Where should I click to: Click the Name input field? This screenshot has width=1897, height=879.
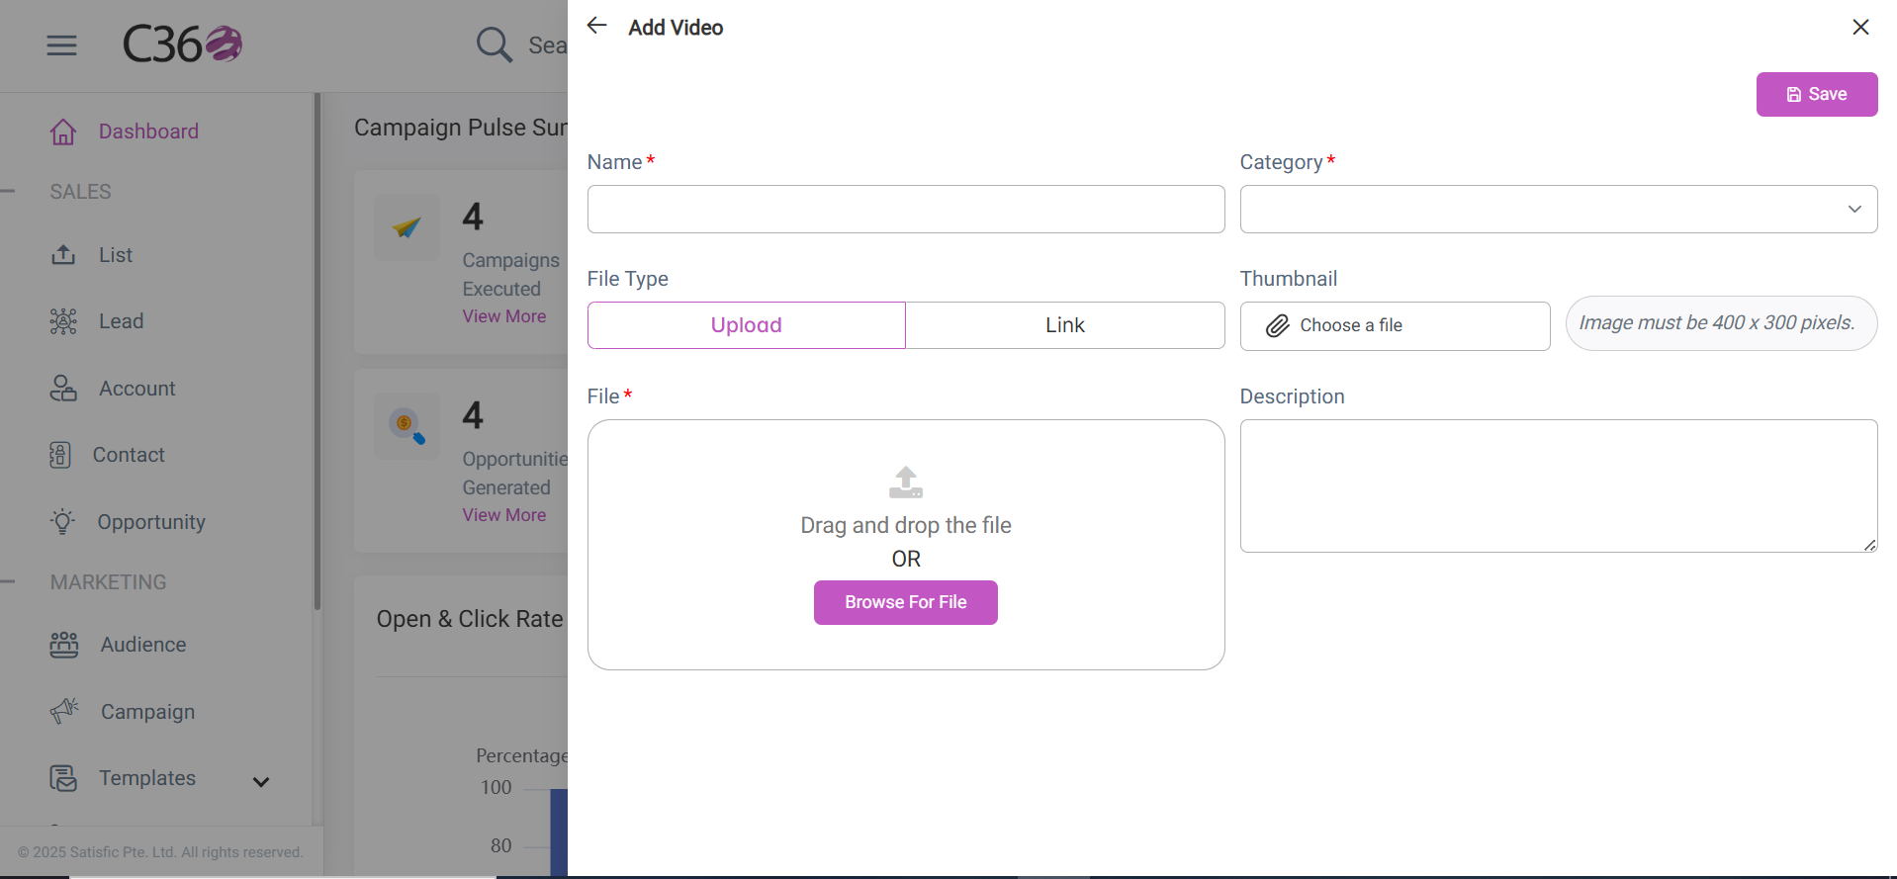tap(906, 209)
